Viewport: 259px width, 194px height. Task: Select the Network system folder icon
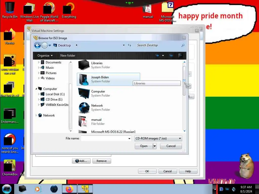click(84, 108)
